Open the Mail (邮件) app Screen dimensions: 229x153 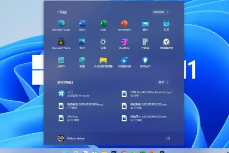click(145, 26)
